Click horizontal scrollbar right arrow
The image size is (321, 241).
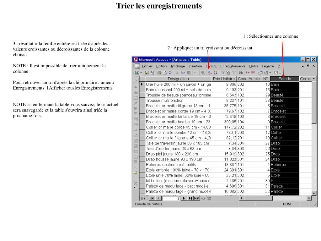(309, 198)
